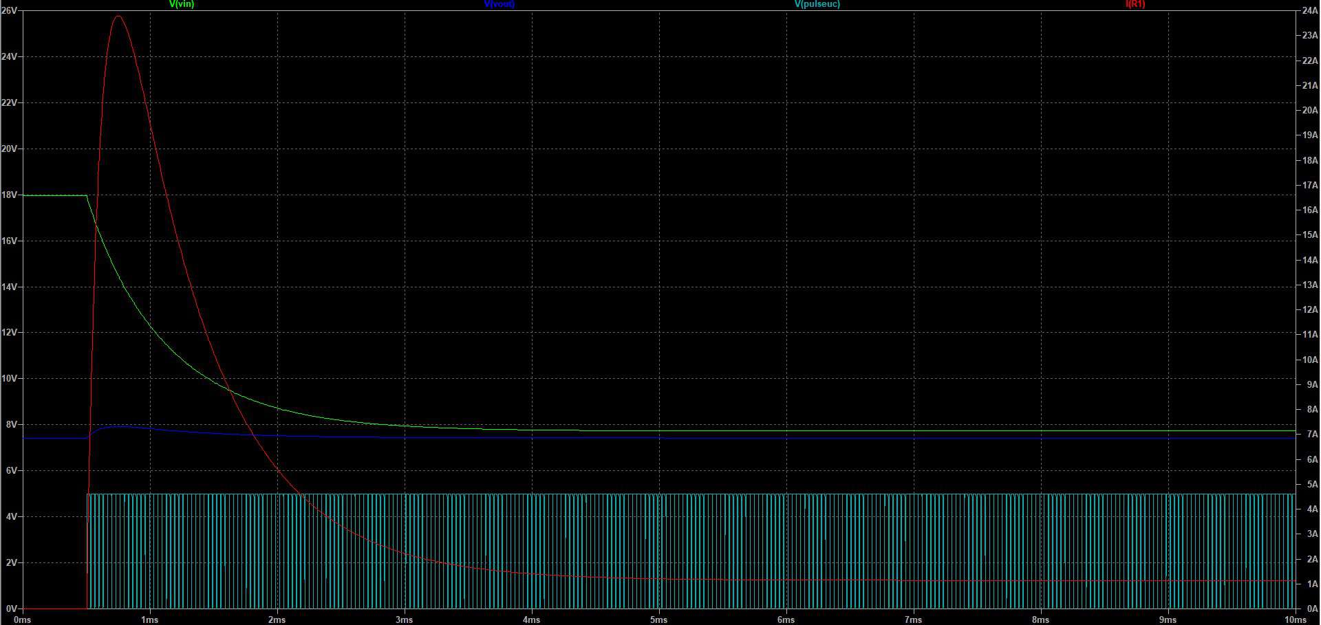
Task: Click the 6A right axis label
Action: click(x=1312, y=459)
